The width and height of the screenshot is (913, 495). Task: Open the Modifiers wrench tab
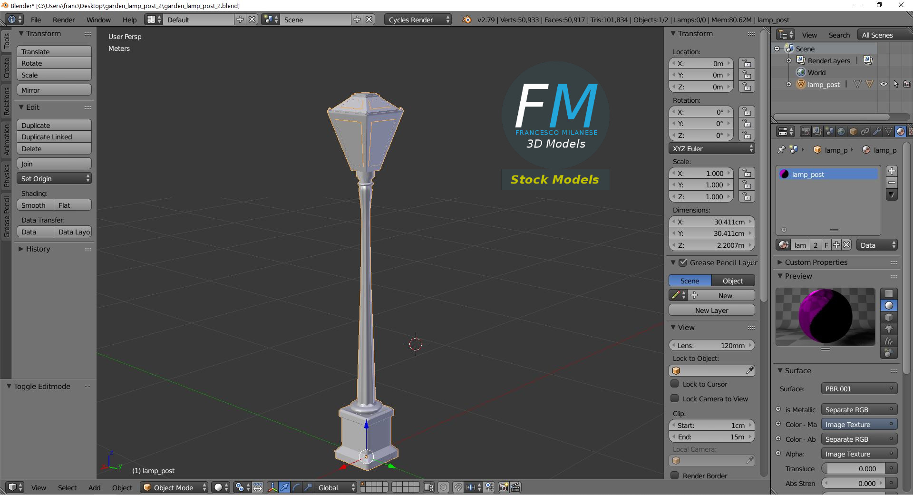tap(877, 132)
